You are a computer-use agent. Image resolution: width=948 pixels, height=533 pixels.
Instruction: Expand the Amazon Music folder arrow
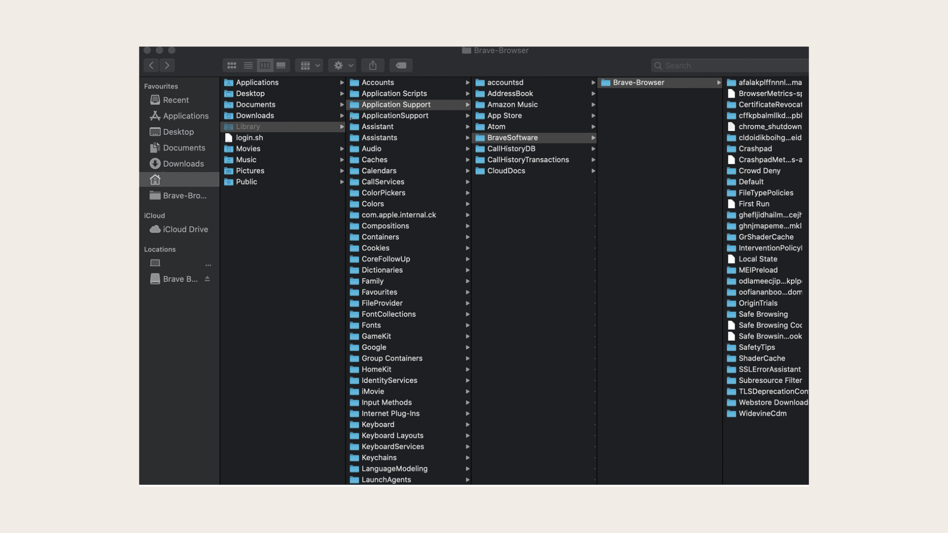point(593,105)
